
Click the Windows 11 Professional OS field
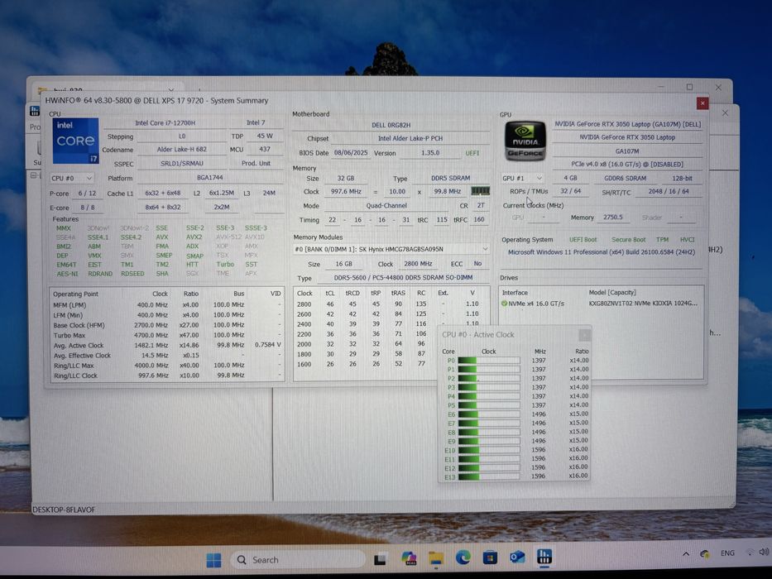coord(602,252)
